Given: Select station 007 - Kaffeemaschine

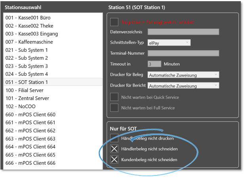Looking at the screenshot, I should point(53,42).
